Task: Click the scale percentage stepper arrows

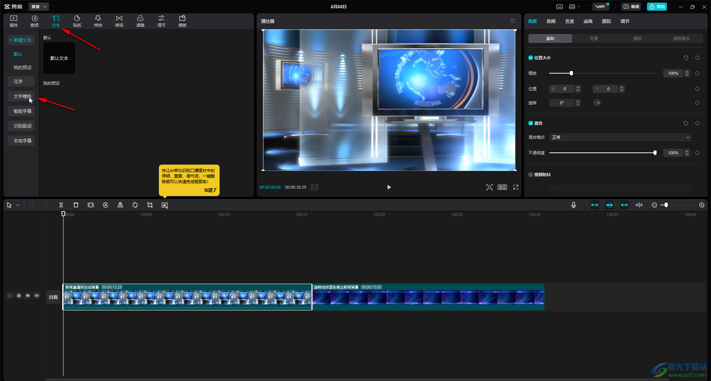Action: [687, 73]
